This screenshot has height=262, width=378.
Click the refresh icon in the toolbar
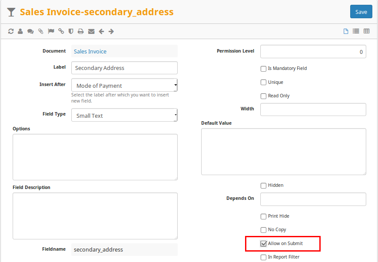11,31
